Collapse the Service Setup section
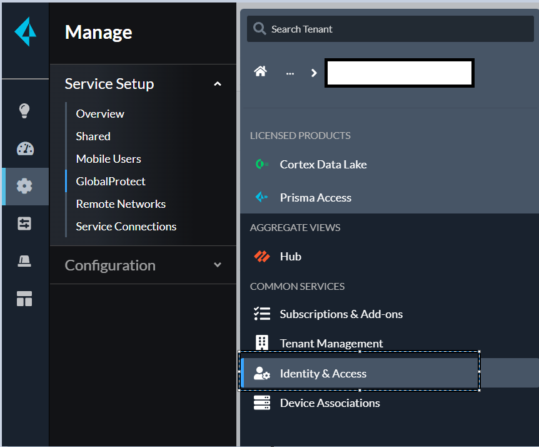The width and height of the screenshot is (539, 447). tap(218, 84)
